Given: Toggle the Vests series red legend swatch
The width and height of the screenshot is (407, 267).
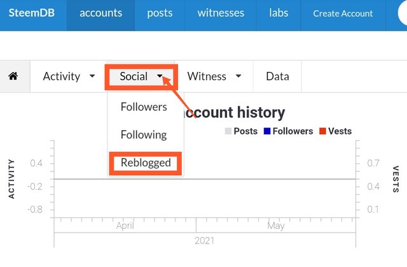Looking at the screenshot, I should pos(322,131).
